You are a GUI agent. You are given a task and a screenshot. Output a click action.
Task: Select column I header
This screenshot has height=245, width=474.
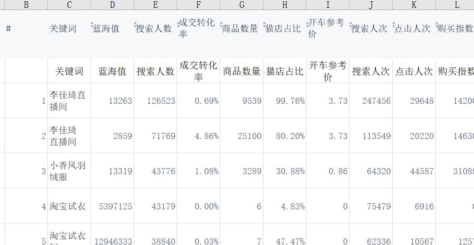coord(328,5)
